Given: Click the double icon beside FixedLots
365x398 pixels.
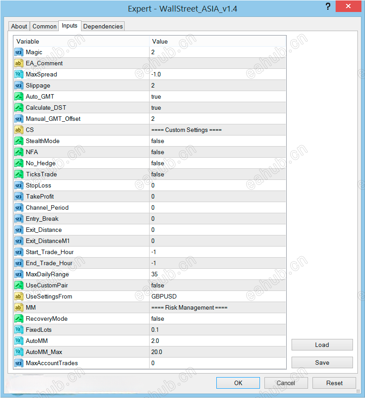Looking at the screenshot, I should (x=19, y=330).
